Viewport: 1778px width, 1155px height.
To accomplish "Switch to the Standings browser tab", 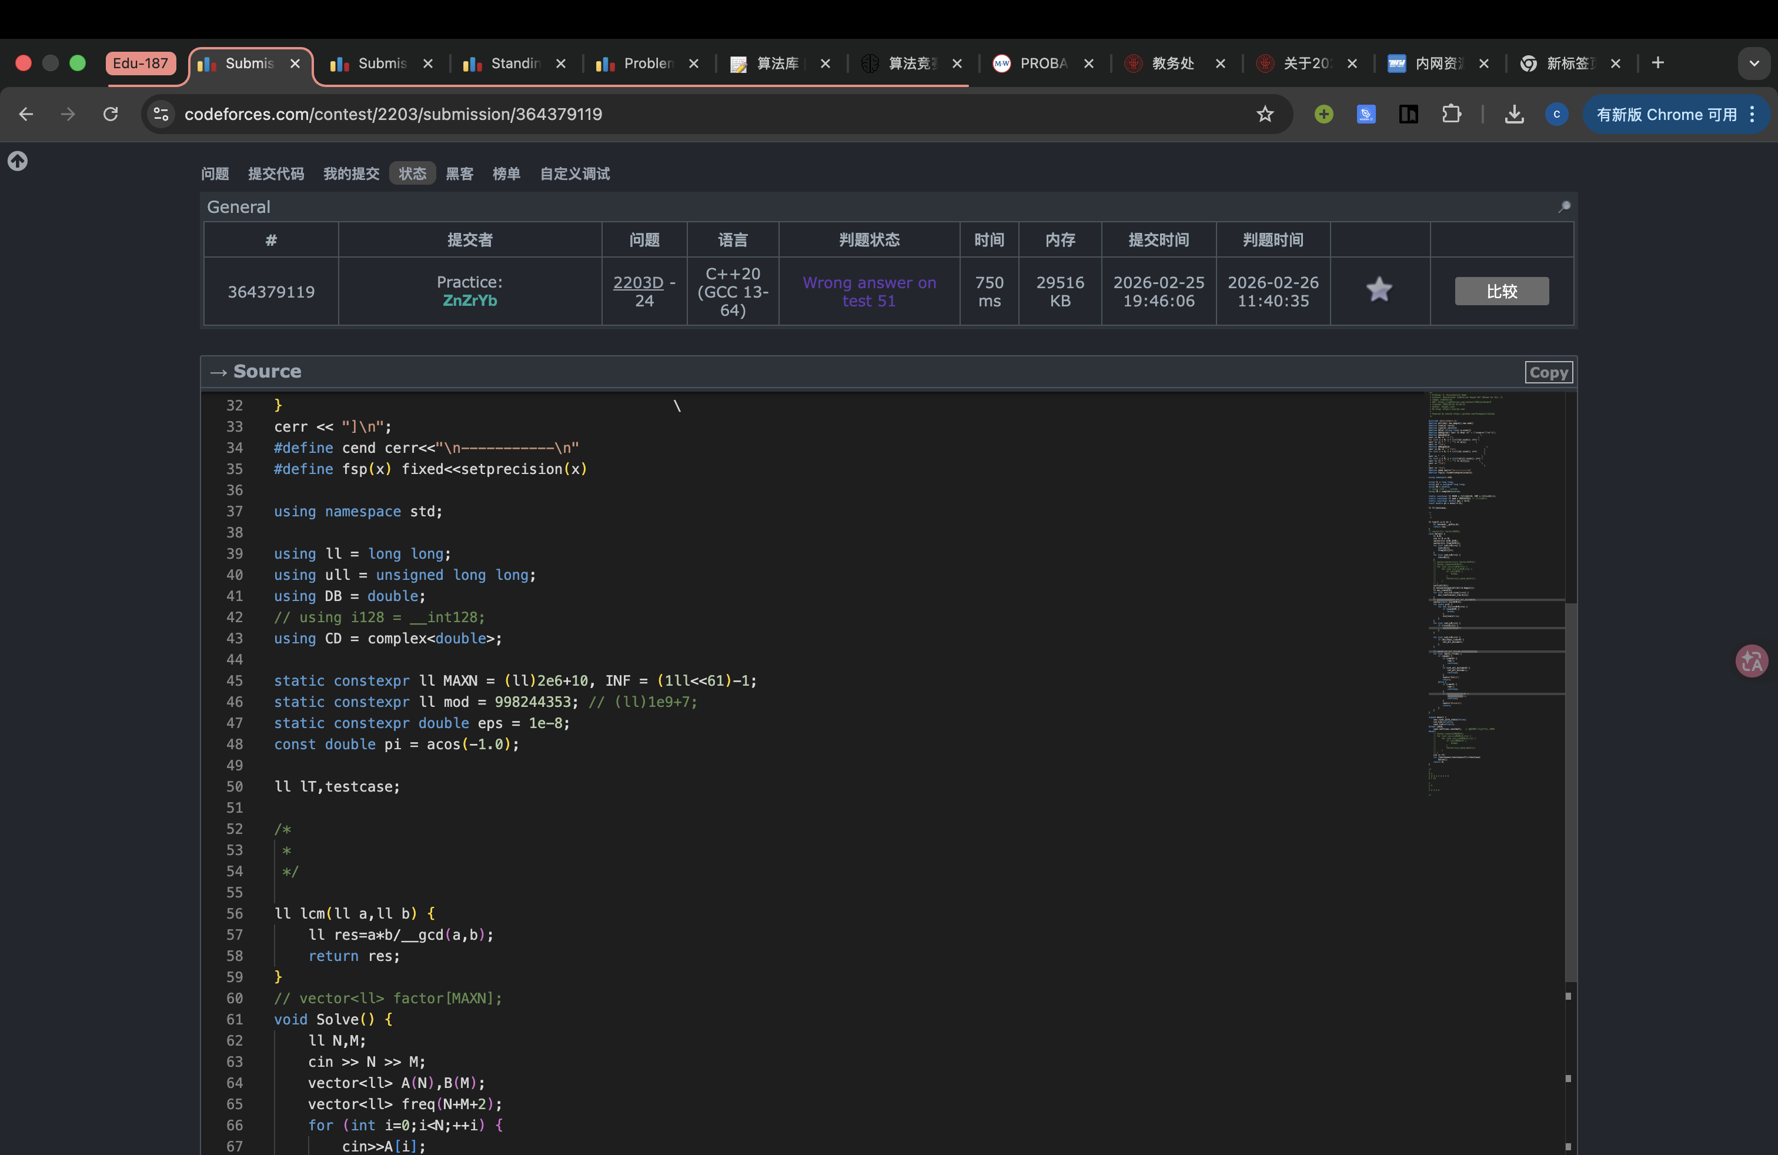I will tap(514, 64).
